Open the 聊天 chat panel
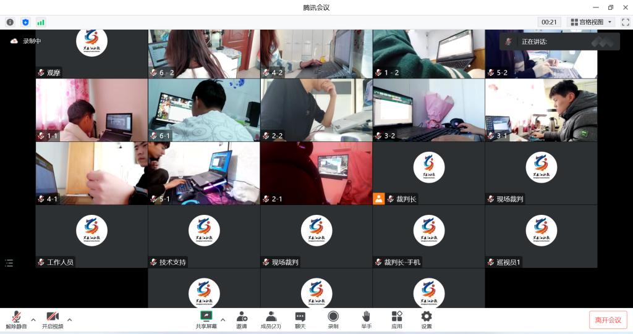633x334 pixels. click(x=300, y=319)
